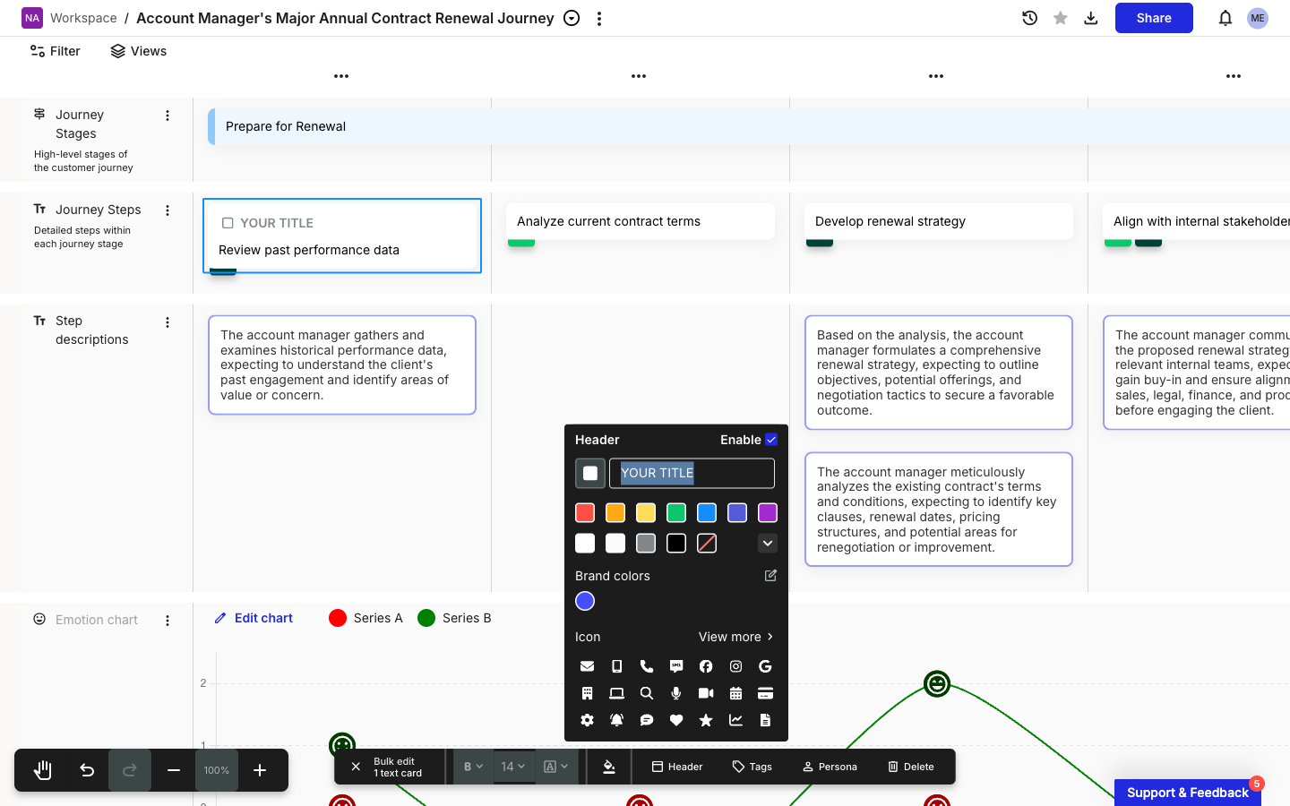Toggle the header Enable checkbox
Image resolution: width=1290 pixels, height=806 pixels.
point(771,440)
